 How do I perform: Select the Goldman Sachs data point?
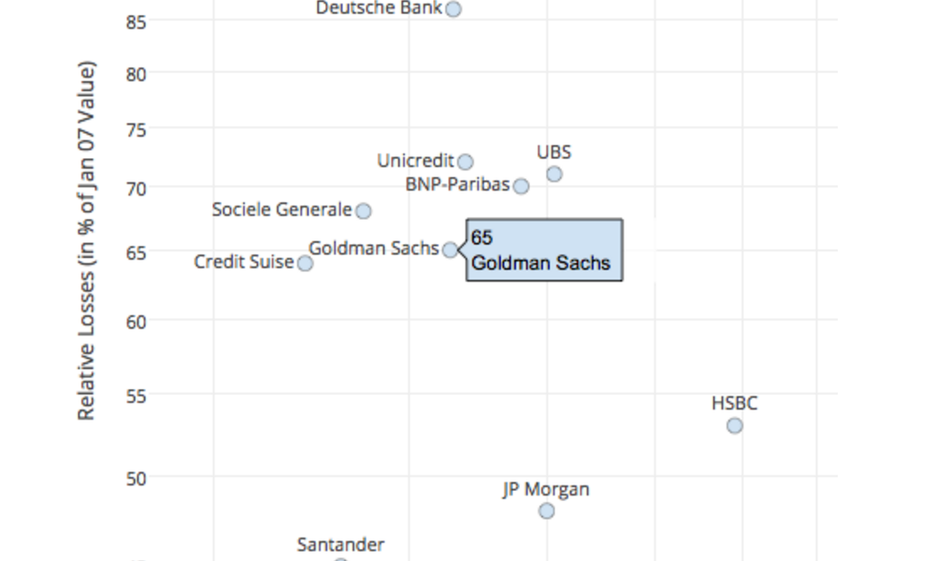[451, 250]
